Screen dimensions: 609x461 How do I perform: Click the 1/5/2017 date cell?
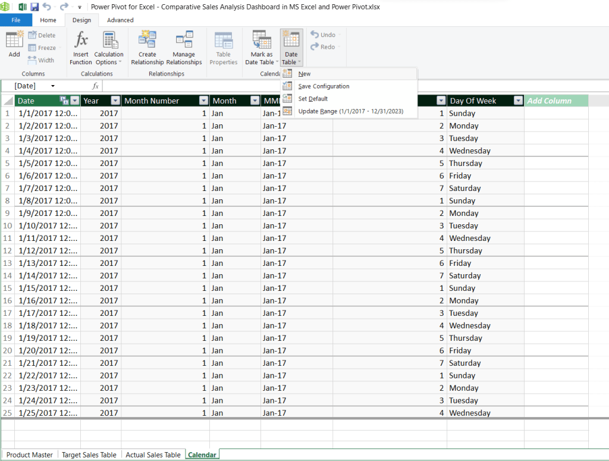[x=48, y=163]
